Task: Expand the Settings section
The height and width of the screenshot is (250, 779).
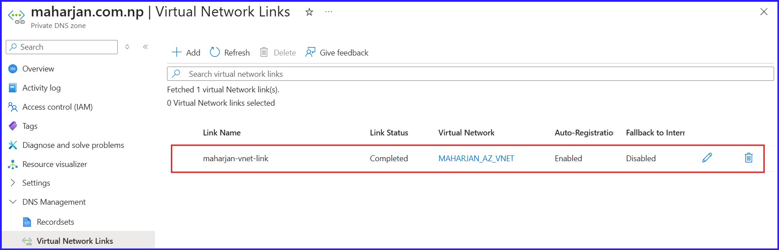Action: click(36, 183)
